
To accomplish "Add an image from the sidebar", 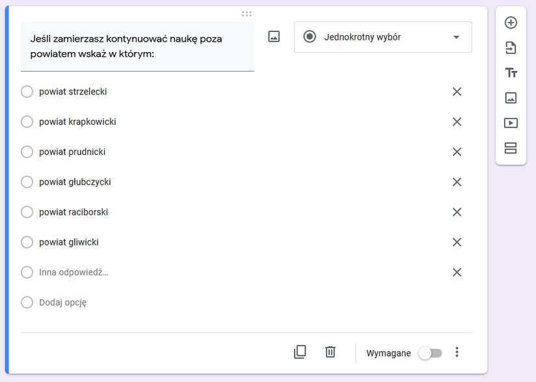I will [x=511, y=98].
